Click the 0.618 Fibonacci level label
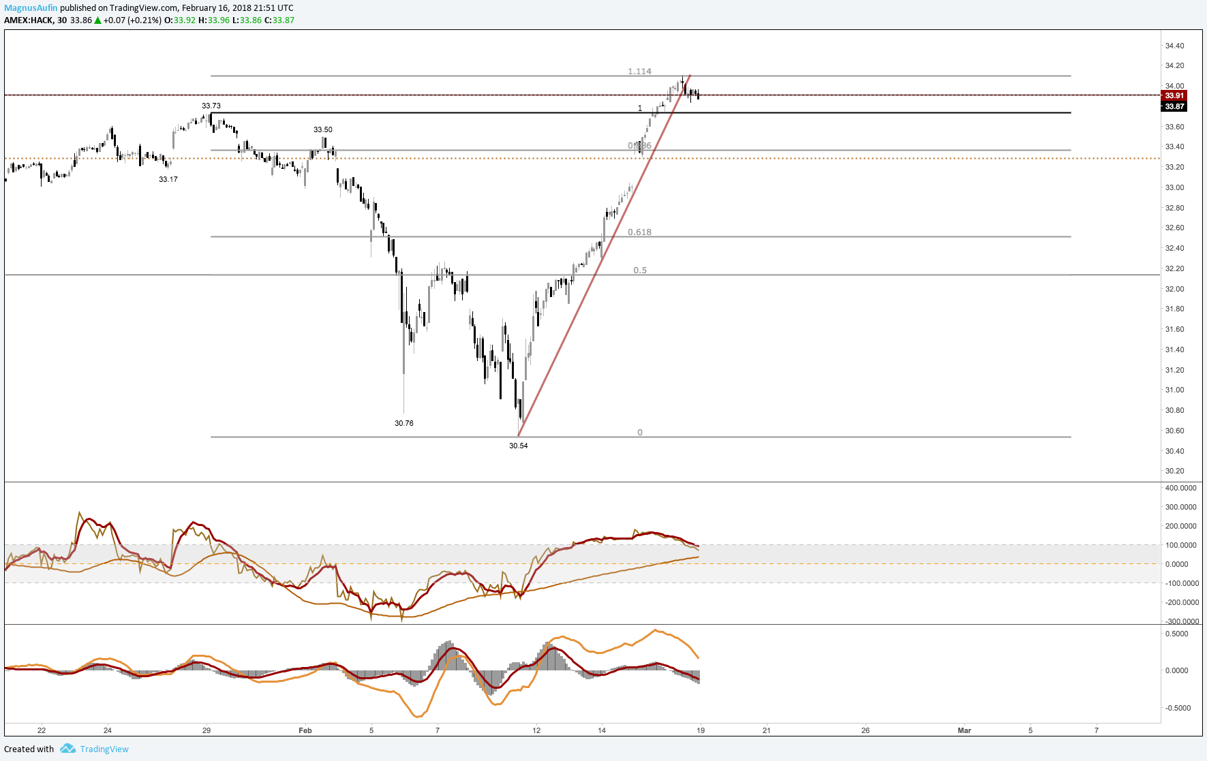1207x761 pixels. click(639, 232)
